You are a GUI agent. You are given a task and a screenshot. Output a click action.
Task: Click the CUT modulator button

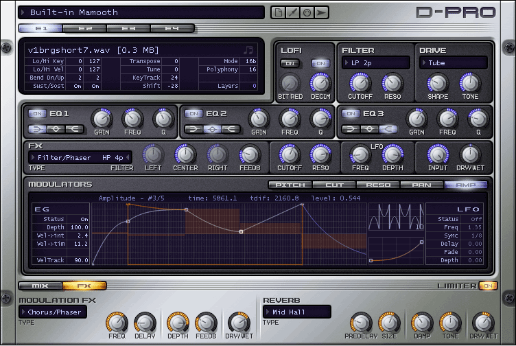click(334, 185)
